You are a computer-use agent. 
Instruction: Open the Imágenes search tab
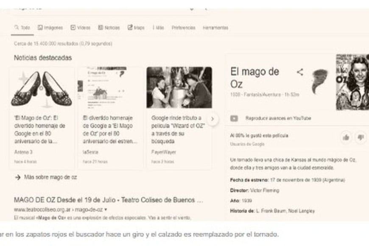click(x=50, y=28)
